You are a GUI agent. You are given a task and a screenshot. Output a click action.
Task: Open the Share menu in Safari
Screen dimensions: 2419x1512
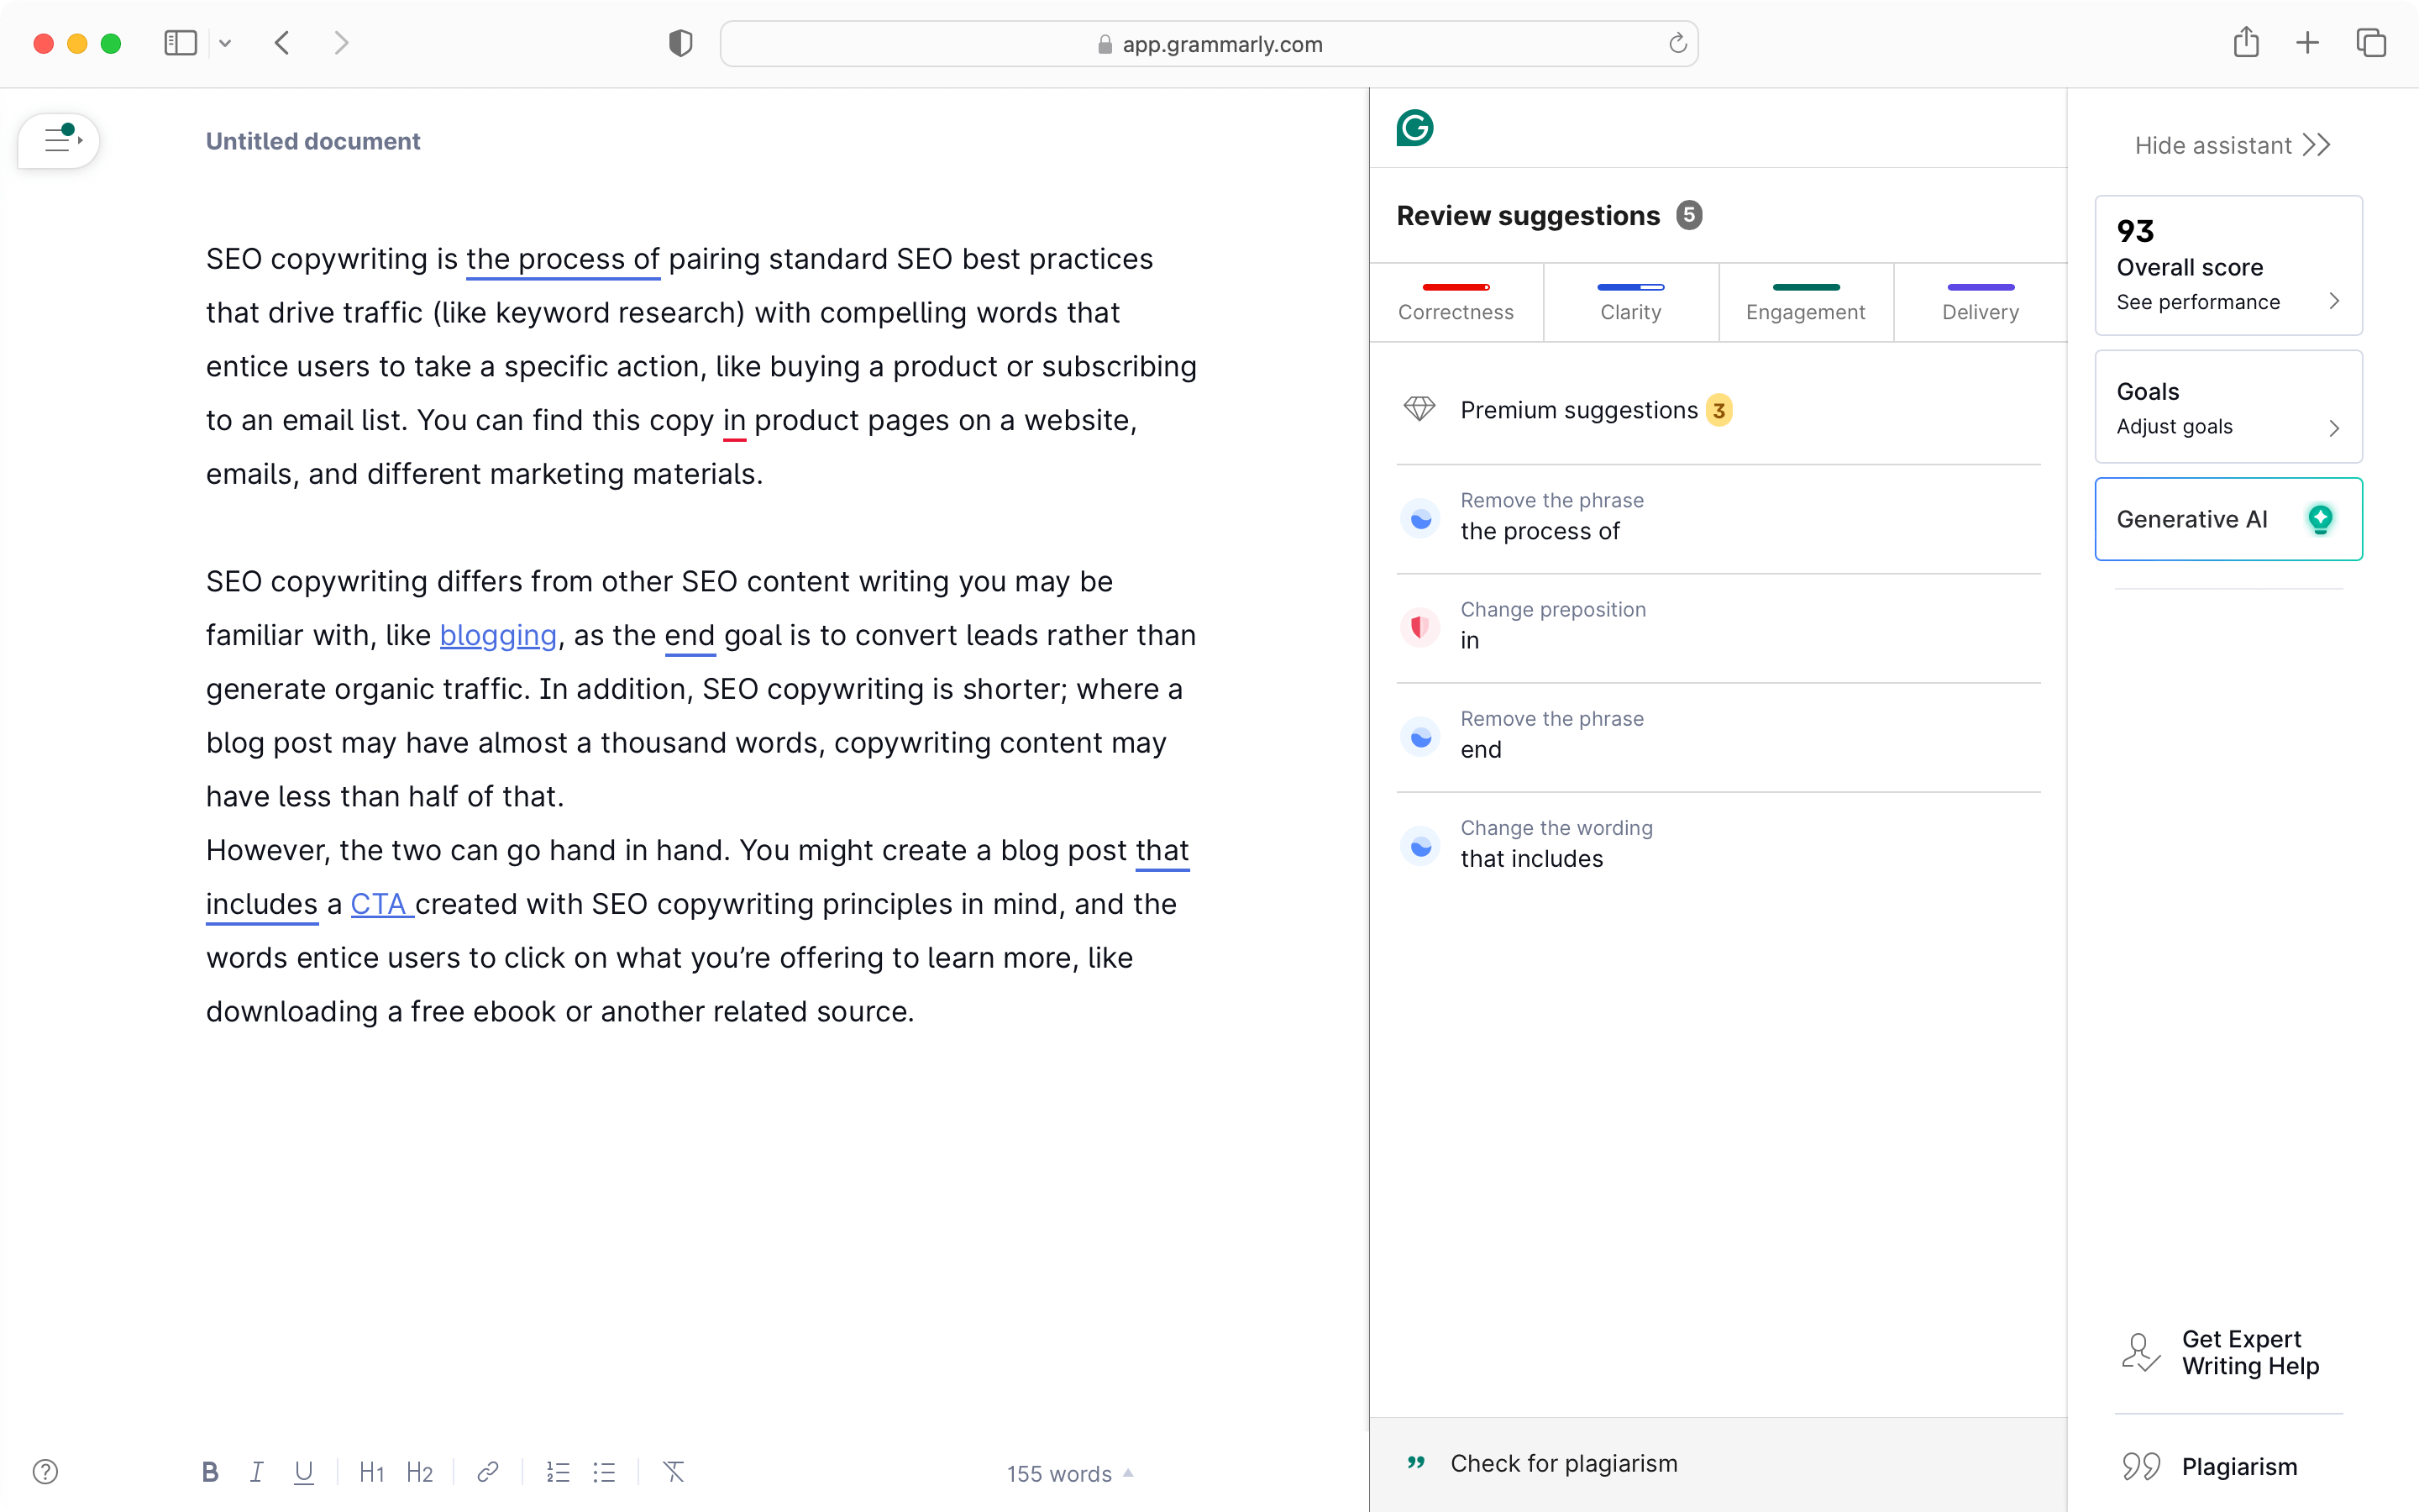[x=2246, y=42]
